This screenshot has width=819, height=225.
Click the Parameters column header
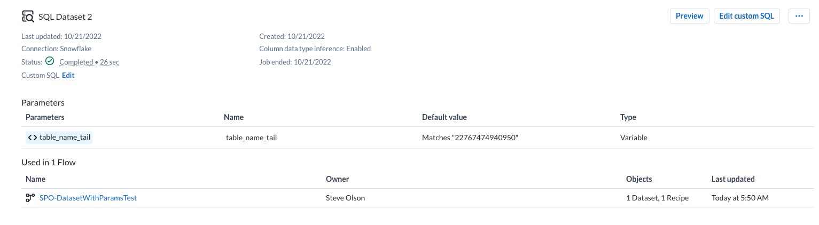45,117
